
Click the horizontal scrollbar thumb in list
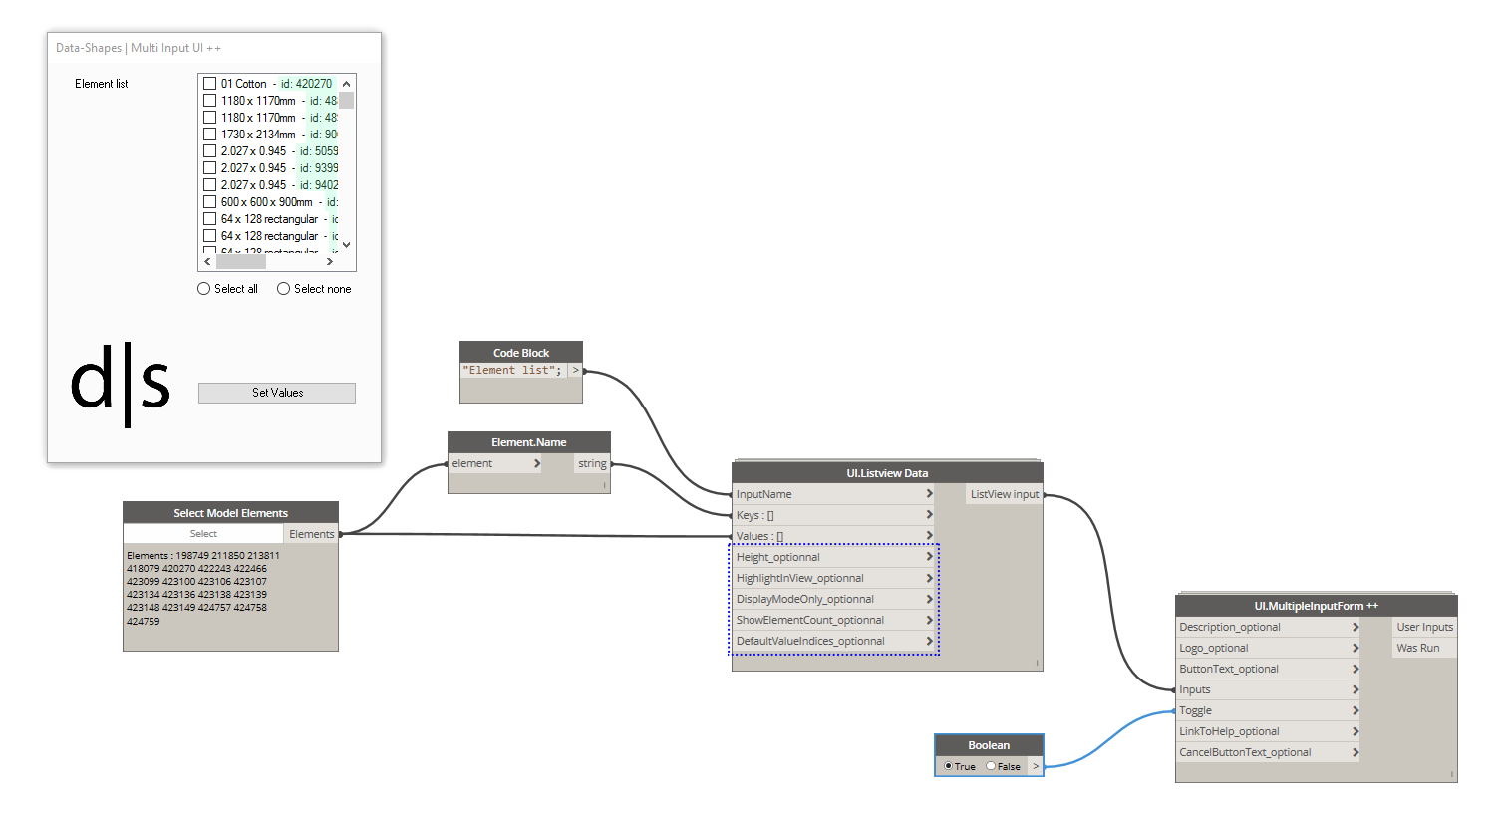pyautogui.click(x=241, y=262)
